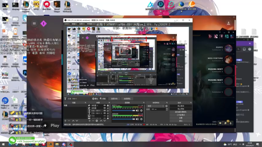Remove selected source with minus icon
The width and height of the screenshot is (262, 147).
click(x=93, y=121)
